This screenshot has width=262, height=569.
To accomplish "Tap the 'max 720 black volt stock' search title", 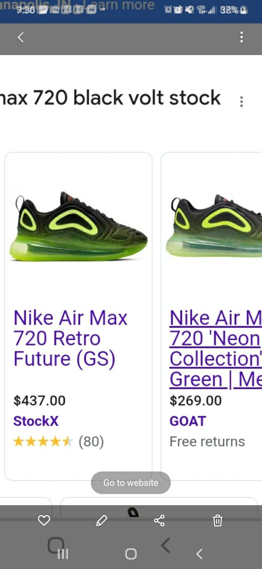I will point(111,98).
